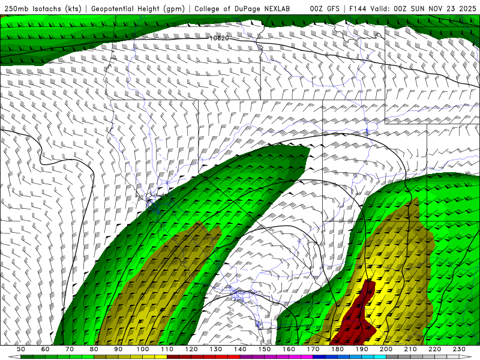
Task: Click the '170' value on the color scale
Action: [x=313, y=349]
